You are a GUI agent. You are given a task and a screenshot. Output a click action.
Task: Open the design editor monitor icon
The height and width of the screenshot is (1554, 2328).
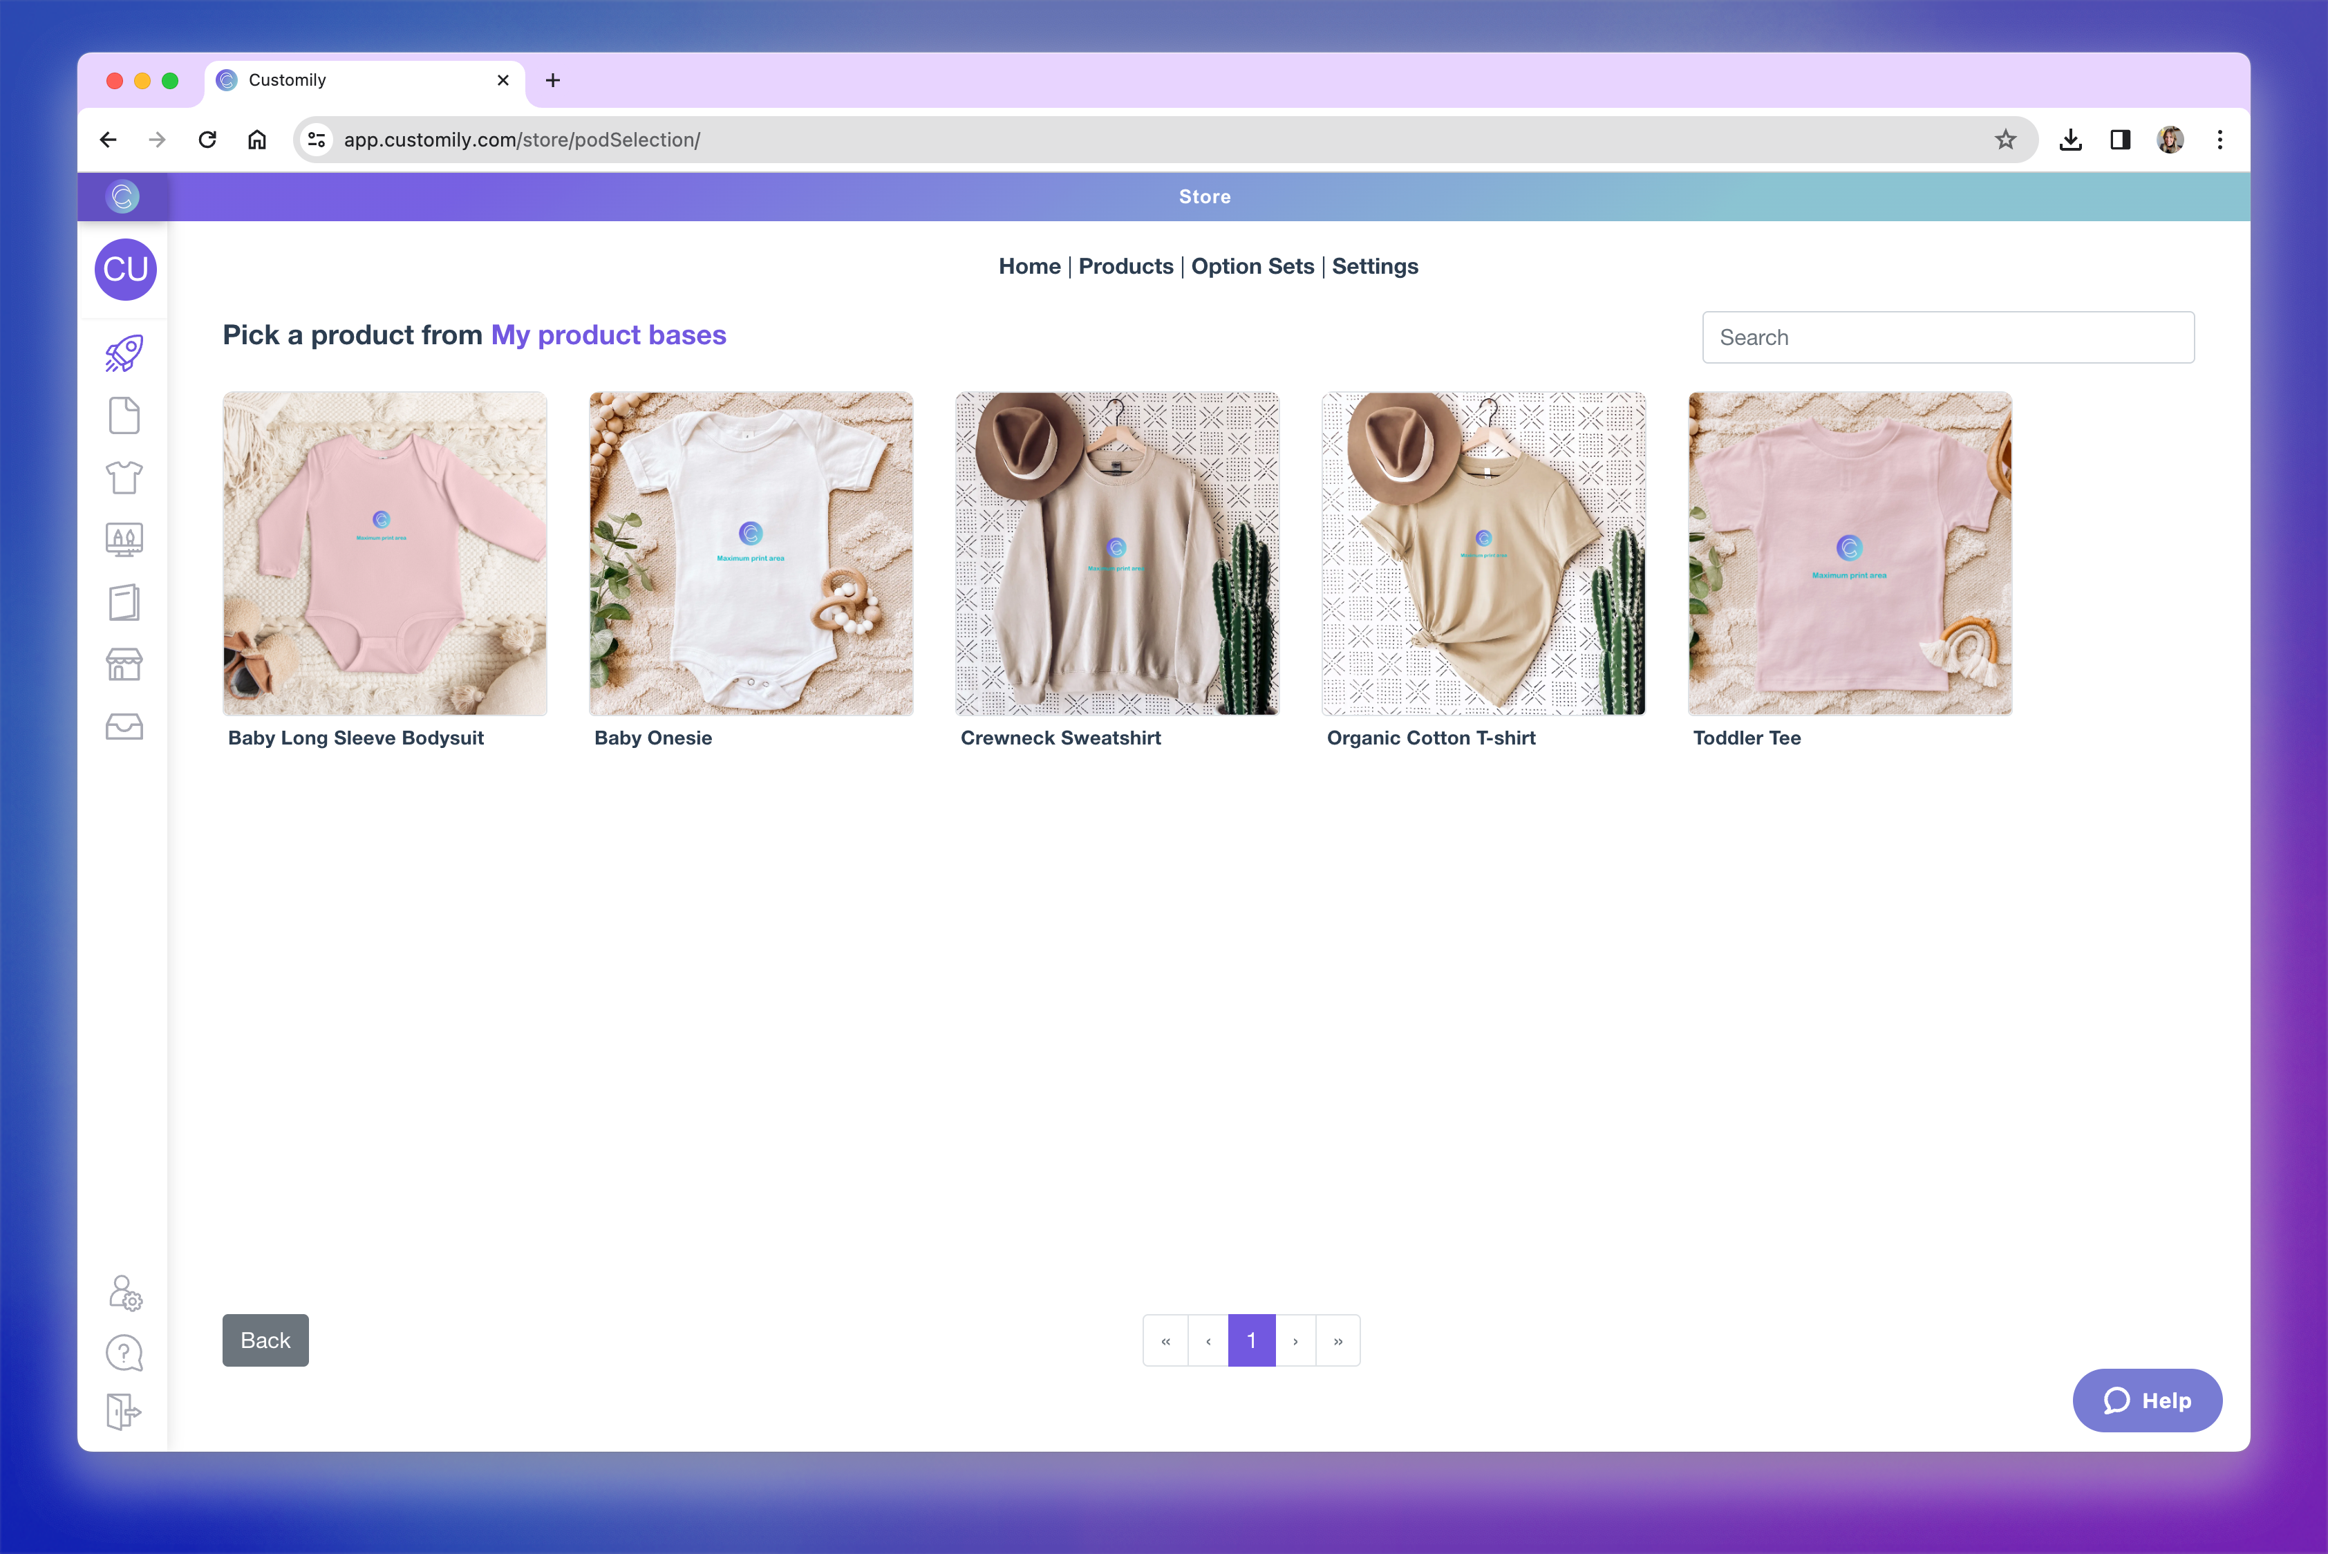pyautogui.click(x=124, y=539)
